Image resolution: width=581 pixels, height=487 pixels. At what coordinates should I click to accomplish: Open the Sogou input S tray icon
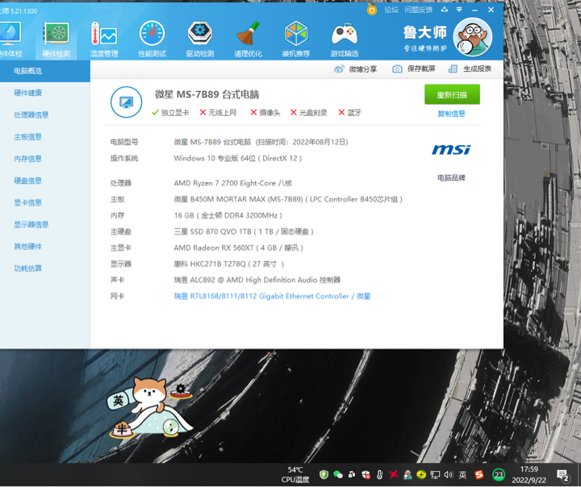pyautogui.click(x=479, y=474)
